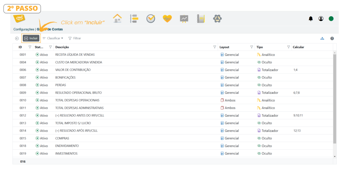The width and height of the screenshot is (349, 178).
Task: Toggle Ativo status for row 0009
Action: [x=37, y=93]
